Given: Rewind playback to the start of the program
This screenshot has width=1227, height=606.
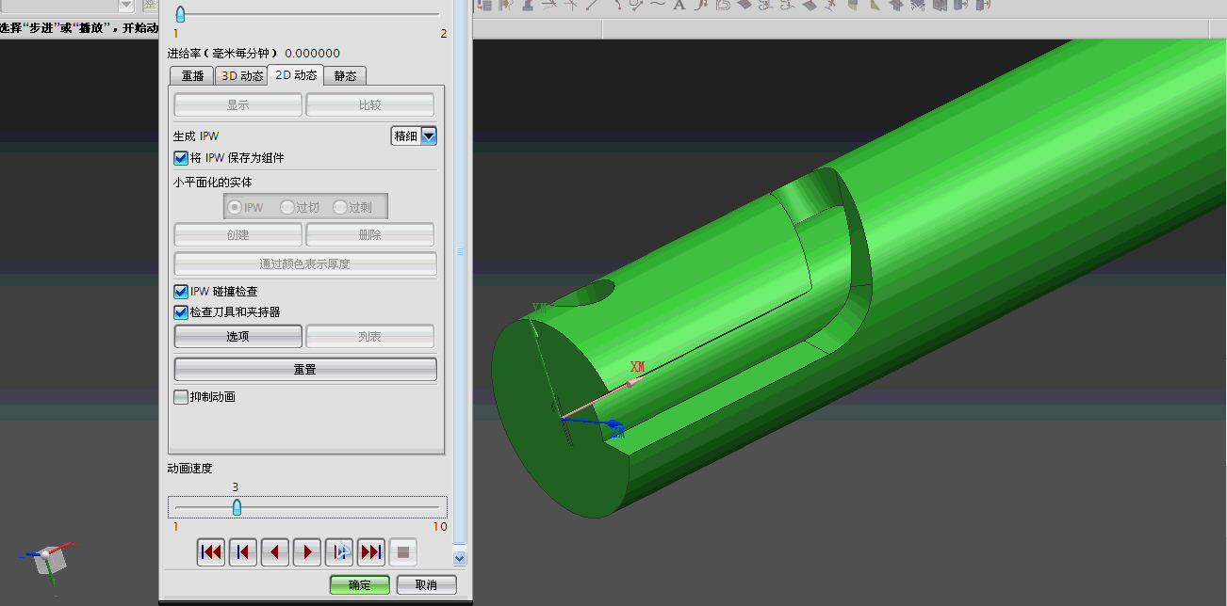Looking at the screenshot, I should click(211, 552).
